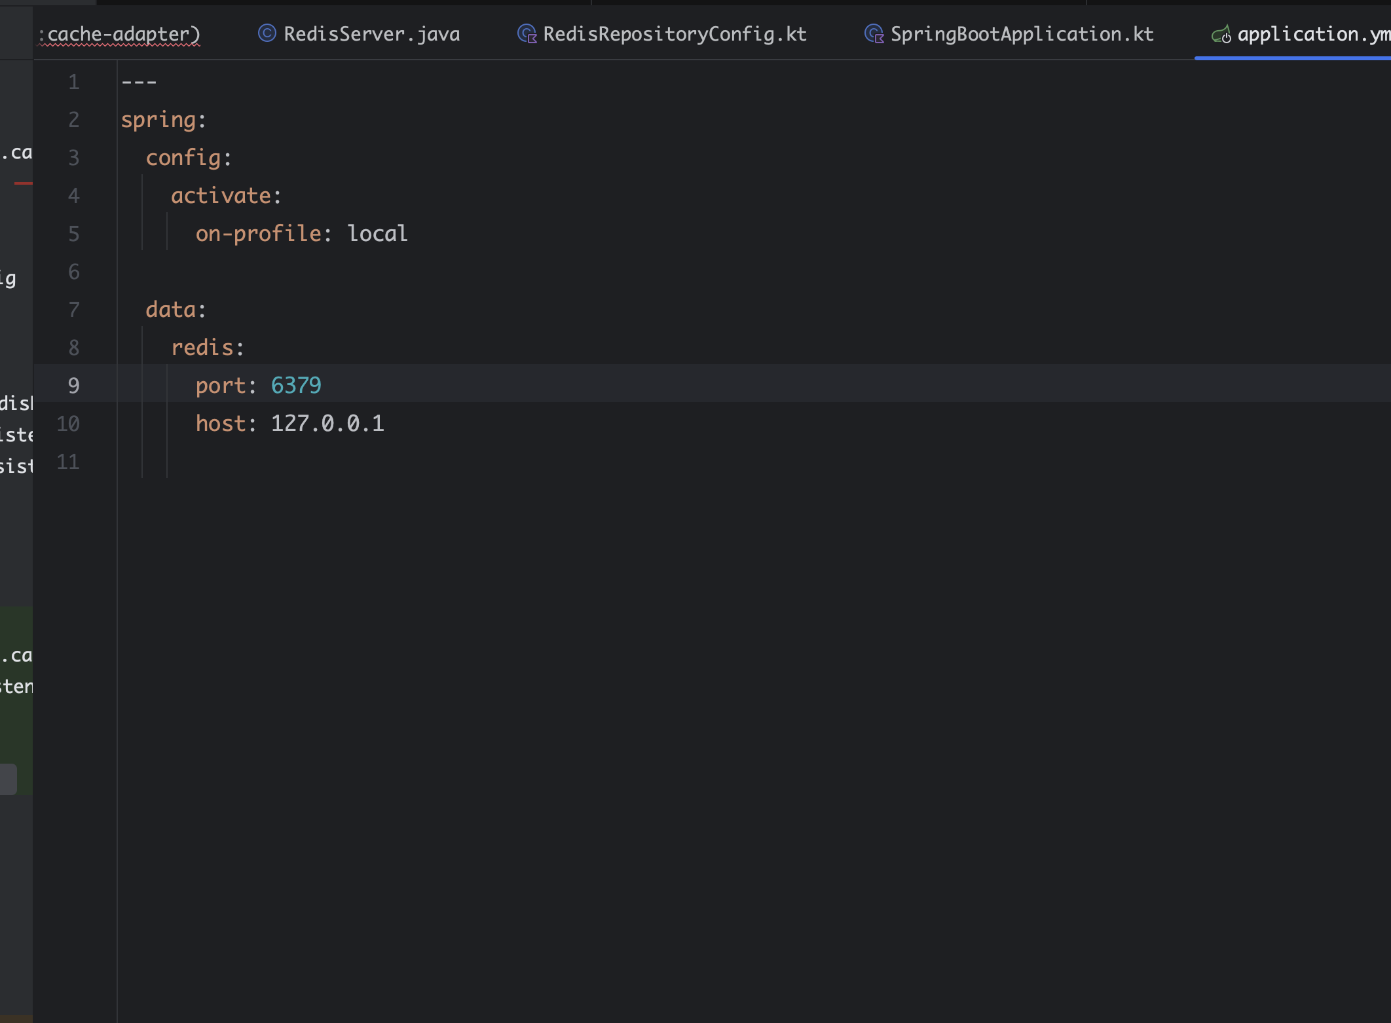
Task: Click the RedisServer.java class icon
Action: tap(267, 33)
